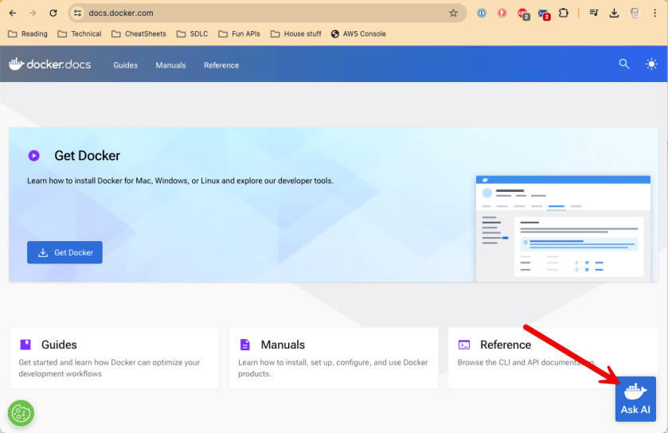Click the browser back arrow

click(x=13, y=14)
